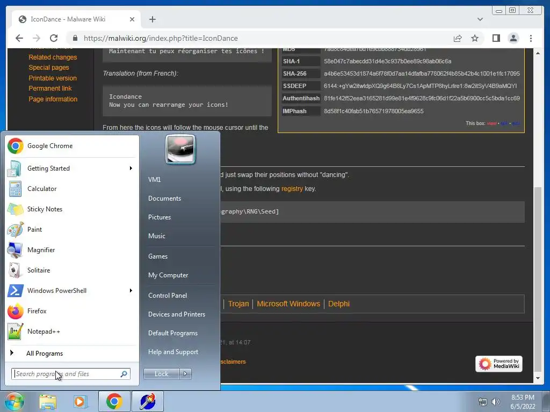Share this page icon in address bar
The image size is (550, 412).
coord(458,38)
